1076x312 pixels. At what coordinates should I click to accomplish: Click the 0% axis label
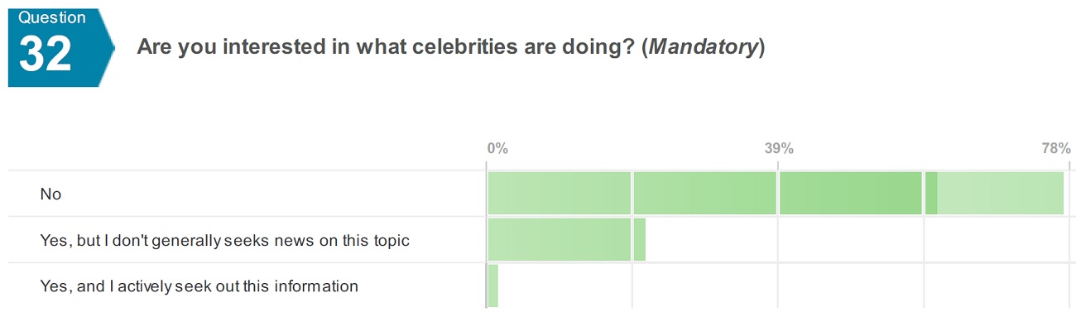click(x=497, y=149)
